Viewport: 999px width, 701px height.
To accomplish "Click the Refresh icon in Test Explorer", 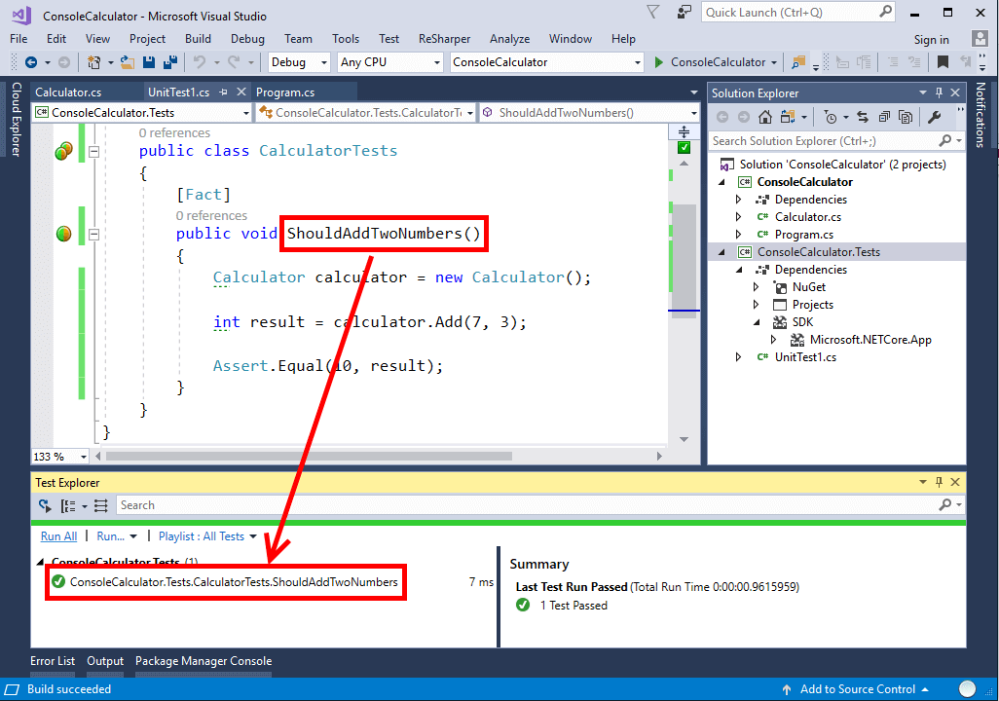I will (44, 505).
